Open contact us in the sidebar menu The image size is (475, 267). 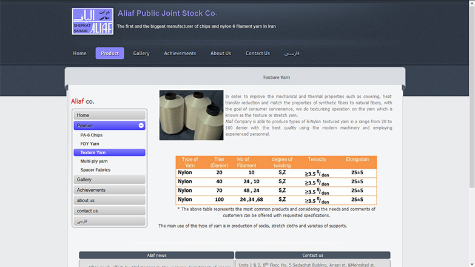[x=109, y=211]
